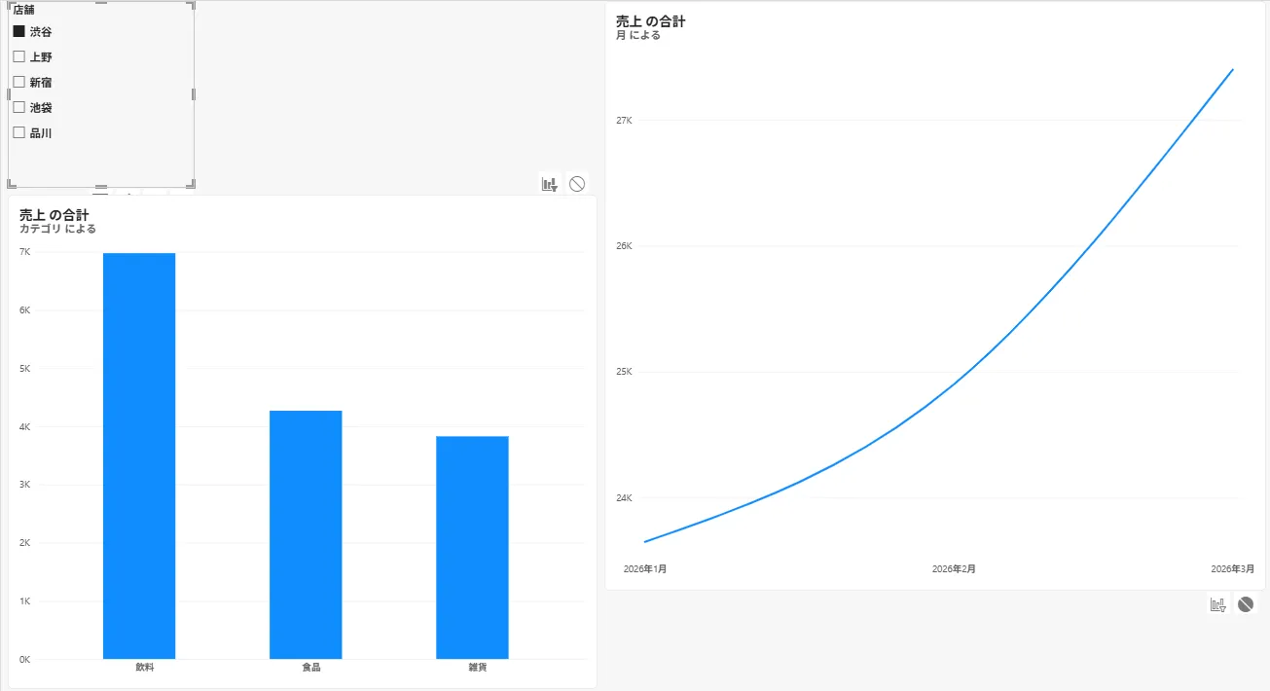Image resolution: width=1270 pixels, height=691 pixels.
Task: Click the 4K value axis label
Action: coord(25,427)
